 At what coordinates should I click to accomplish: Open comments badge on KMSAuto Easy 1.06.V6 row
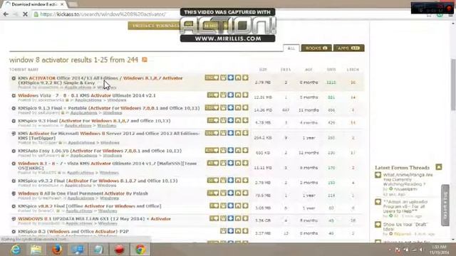pos(212,150)
